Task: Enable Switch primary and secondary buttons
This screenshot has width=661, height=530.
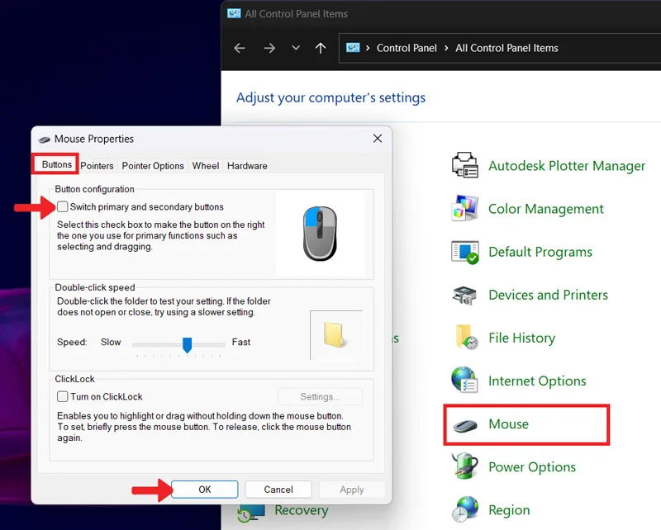Action: click(x=63, y=206)
